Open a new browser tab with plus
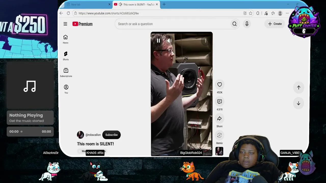The width and height of the screenshot is (326, 183). pyautogui.click(x=164, y=4)
